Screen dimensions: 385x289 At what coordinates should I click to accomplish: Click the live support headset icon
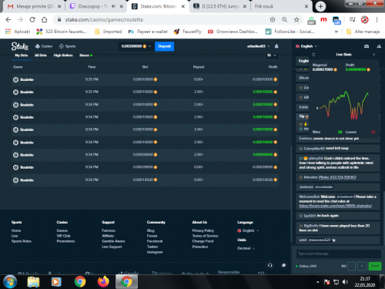pyautogui.click(x=270, y=265)
